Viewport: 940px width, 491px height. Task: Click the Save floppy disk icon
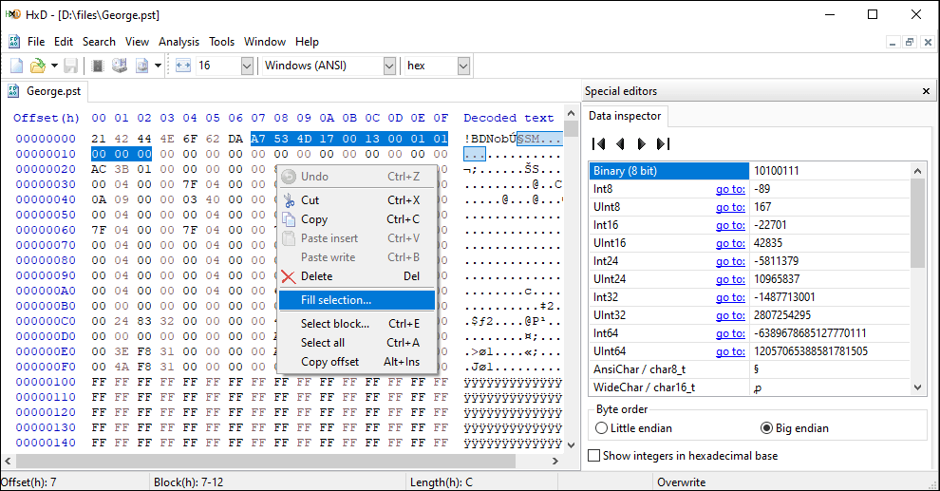pyautogui.click(x=71, y=66)
